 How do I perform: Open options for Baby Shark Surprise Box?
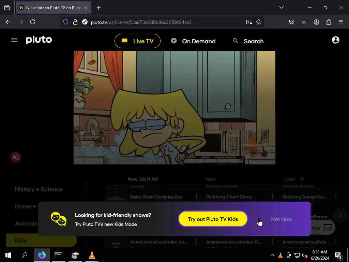[196, 197]
